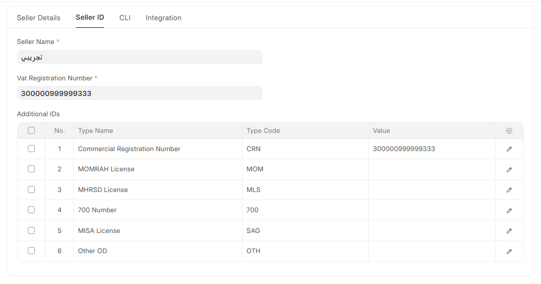This screenshot has height=284, width=541.
Task: Edit the MISA License row
Action: (509, 231)
